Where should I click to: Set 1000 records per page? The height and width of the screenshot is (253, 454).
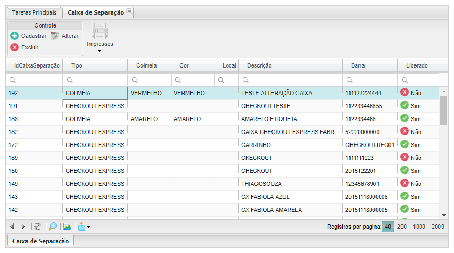tap(419, 227)
